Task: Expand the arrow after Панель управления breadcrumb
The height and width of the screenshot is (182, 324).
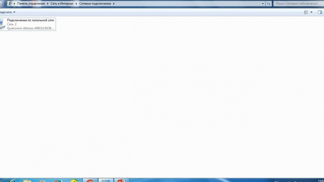Action: (x=48, y=3)
